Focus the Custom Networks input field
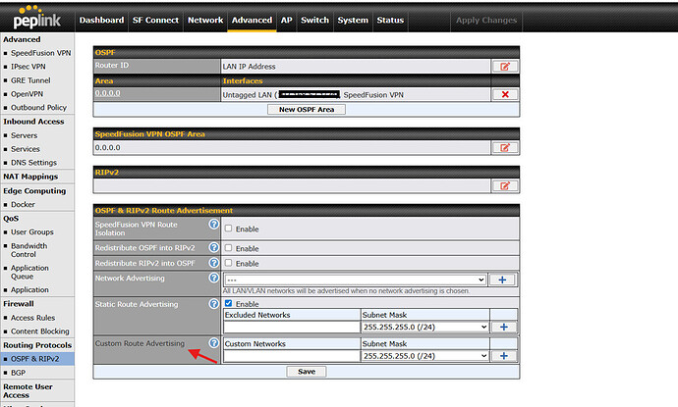Image resolution: width=678 pixels, height=407 pixels. tap(292, 356)
